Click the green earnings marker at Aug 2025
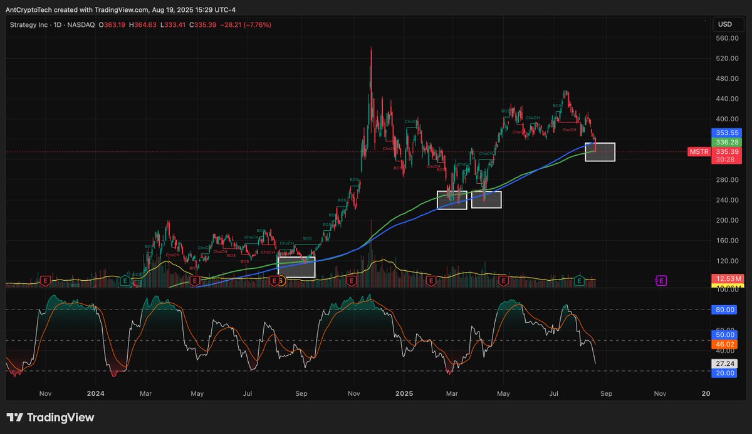Image resolution: width=752 pixels, height=434 pixels. tap(580, 281)
